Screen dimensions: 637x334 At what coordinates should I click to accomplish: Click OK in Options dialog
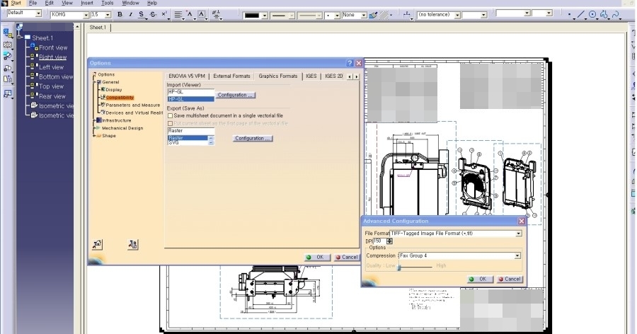pos(317,257)
